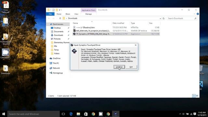This screenshot has width=208, height=117.
Task: Sort by Date modified column header
Action: tap(118, 23)
